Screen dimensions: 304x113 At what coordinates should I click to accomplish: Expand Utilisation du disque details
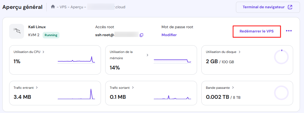click(x=240, y=52)
